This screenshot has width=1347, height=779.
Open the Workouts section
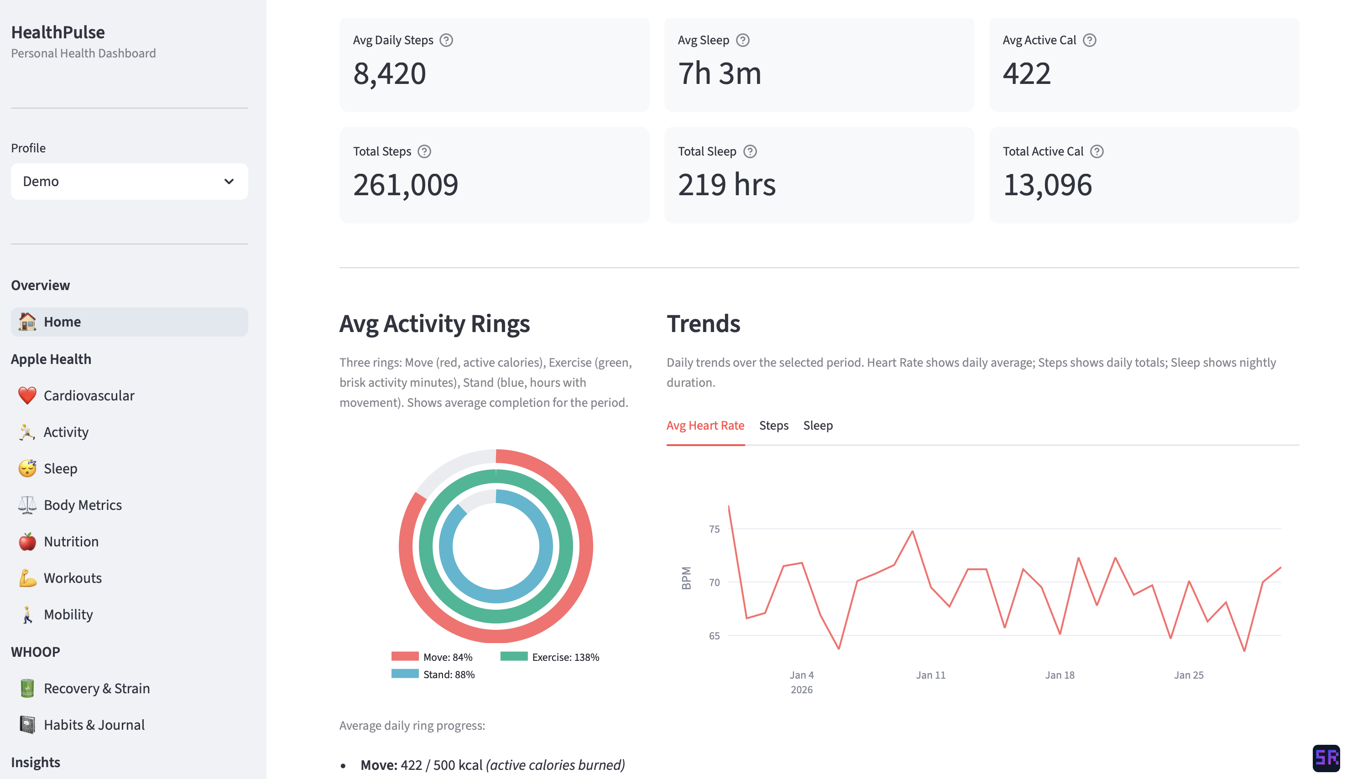click(x=73, y=577)
